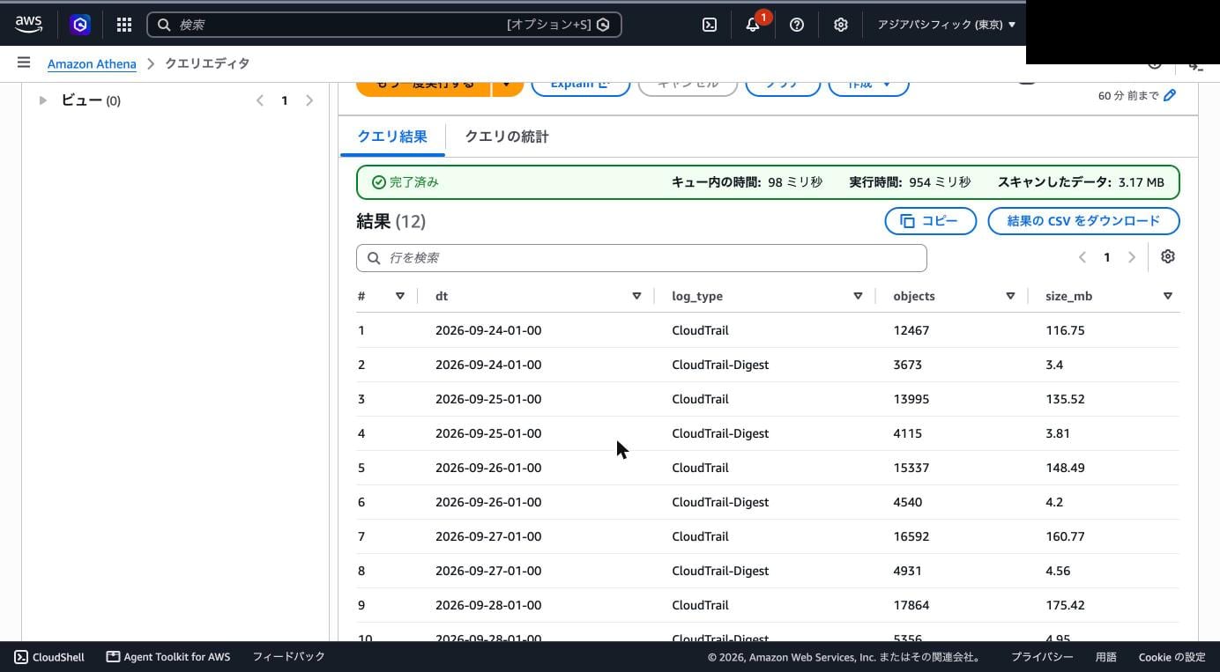This screenshot has height=672, width=1220.
Task: Open Cookie の設定 in the footer
Action: (1172, 657)
